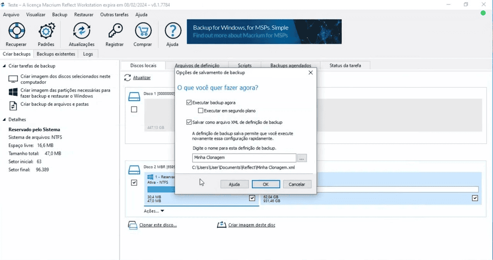Viewport: 493px width, 260px height.
Task: Click the Atualizar link
Action: (x=142, y=78)
